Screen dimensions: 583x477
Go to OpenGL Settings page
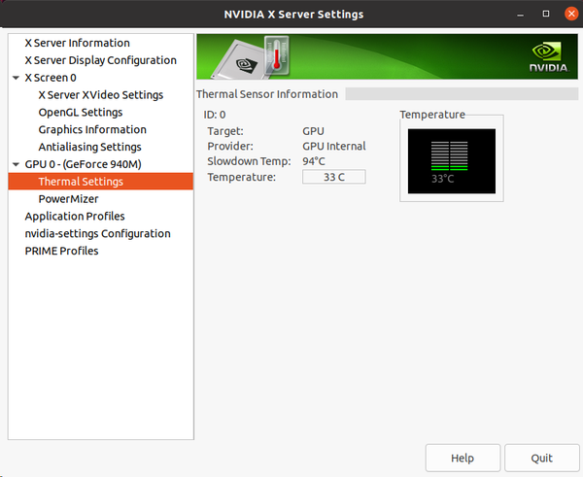pyautogui.click(x=80, y=113)
